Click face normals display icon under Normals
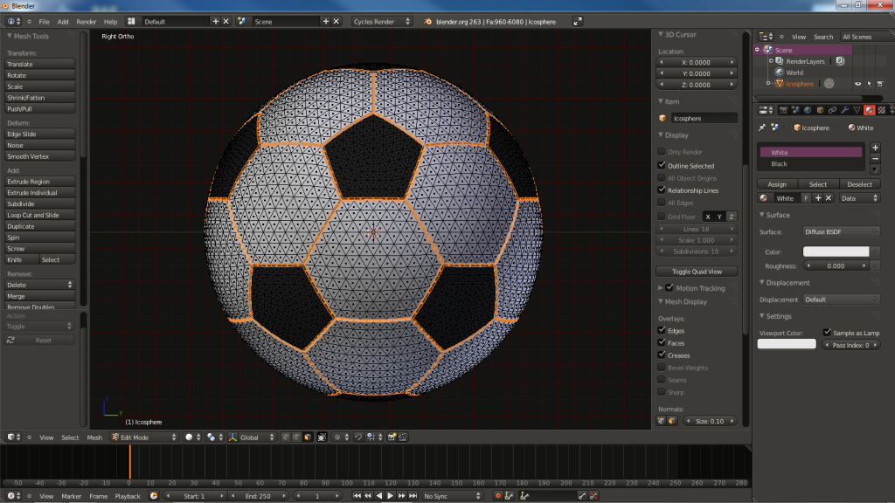This screenshot has width=895, height=503. [672, 421]
